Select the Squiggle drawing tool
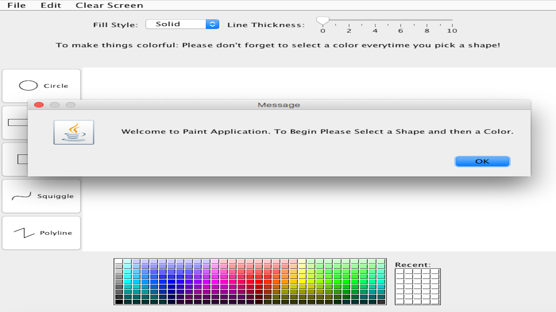The height and width of the screenshot is (312, 556). (x=41, y=196)
